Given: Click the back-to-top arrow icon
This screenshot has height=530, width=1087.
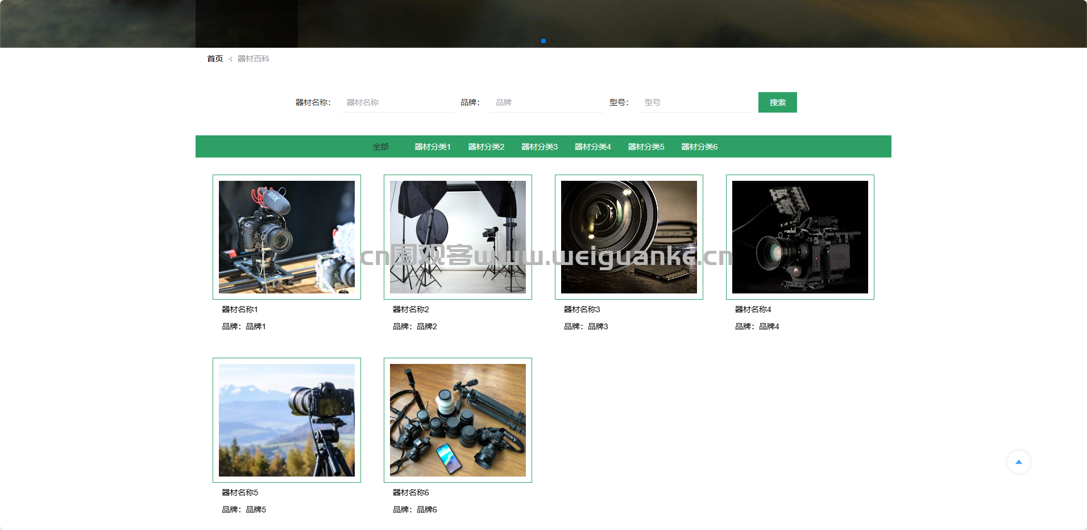Looking at the screenshot, I should point(1018,462).
